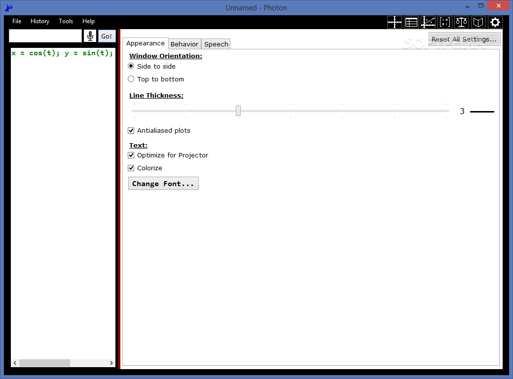The height and width of the screenshot is (379, 513).
Task: Click the history scrollbar left arrow
Action: point(15,363)
